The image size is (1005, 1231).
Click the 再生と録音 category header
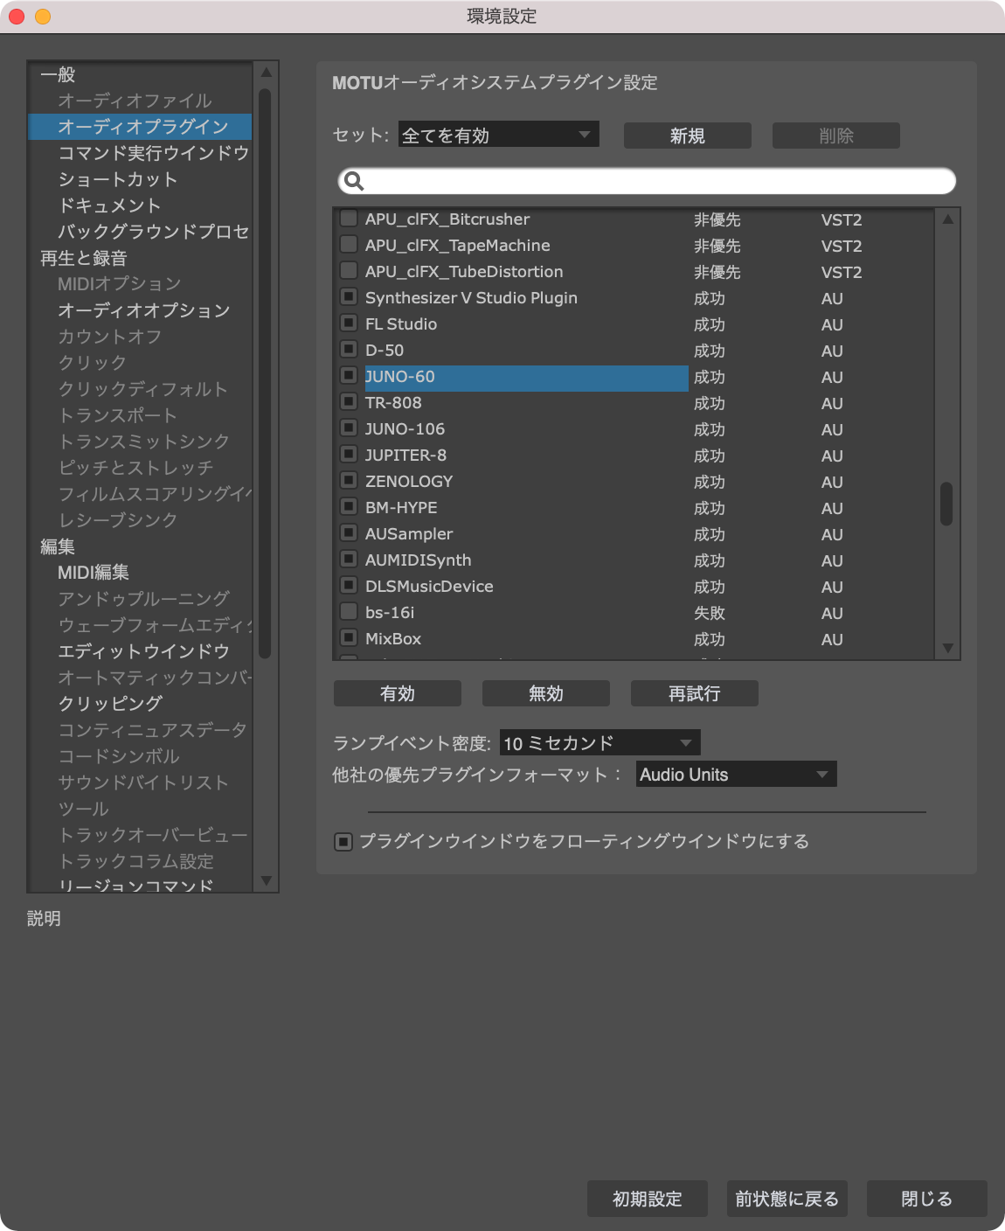[84, 258]
